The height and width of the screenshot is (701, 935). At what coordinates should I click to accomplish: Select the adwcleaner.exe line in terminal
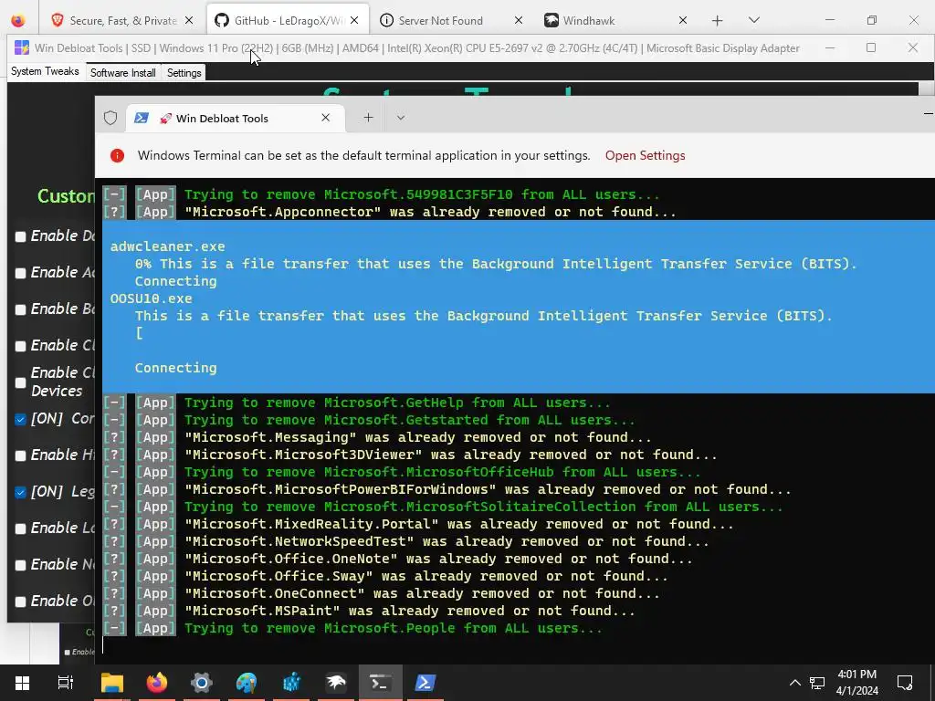click(168, 246)
